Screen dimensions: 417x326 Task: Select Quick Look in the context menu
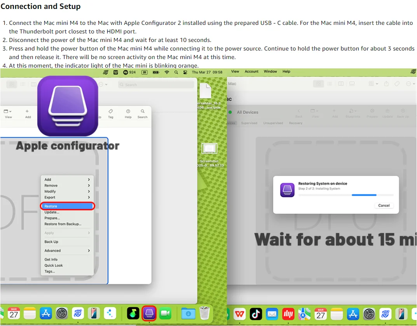click(67, 265)
